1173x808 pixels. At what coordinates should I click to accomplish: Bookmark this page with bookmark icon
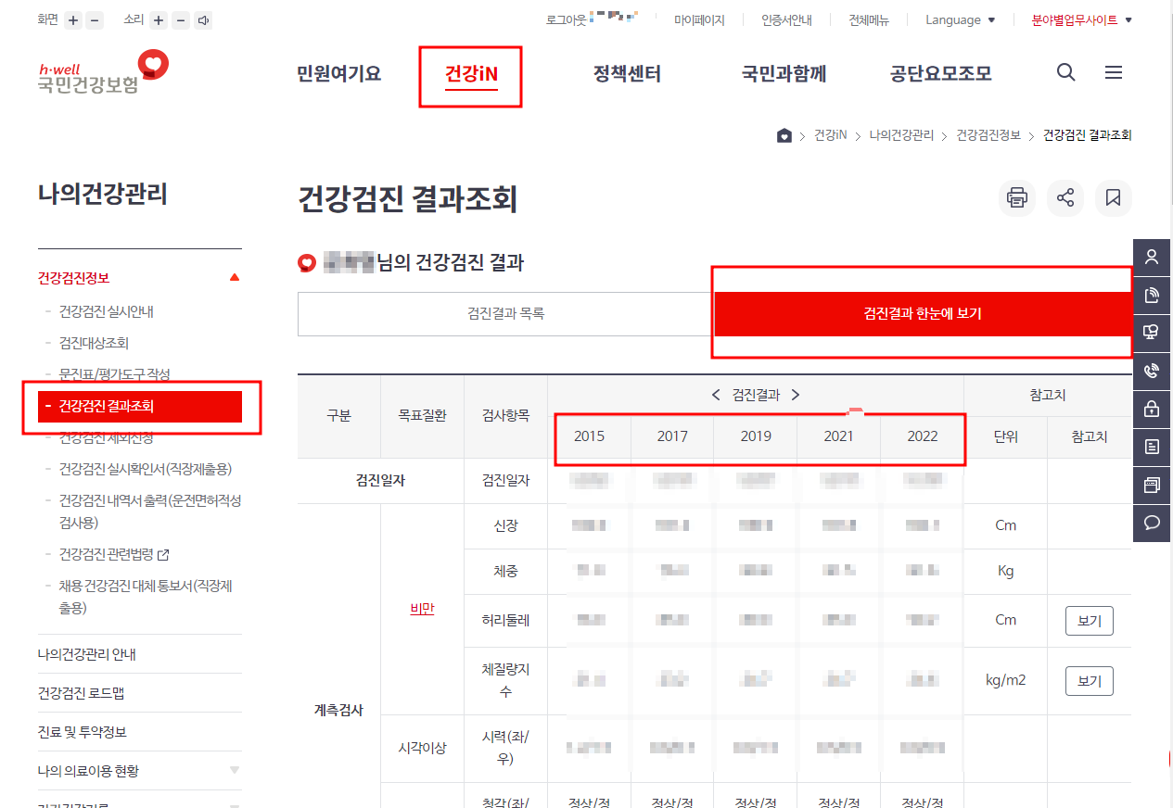[1114, 197]
